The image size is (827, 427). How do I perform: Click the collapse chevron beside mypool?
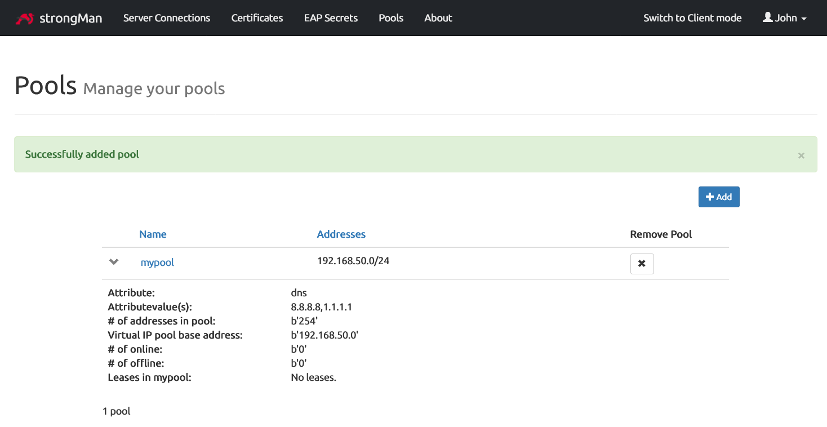point(113,261)
